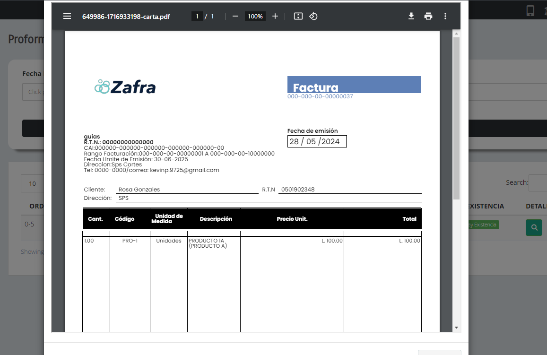Click the file name 649986-1716933198-carta.pdf
This screenshot has height=355, width=547.
click(126, 17)
